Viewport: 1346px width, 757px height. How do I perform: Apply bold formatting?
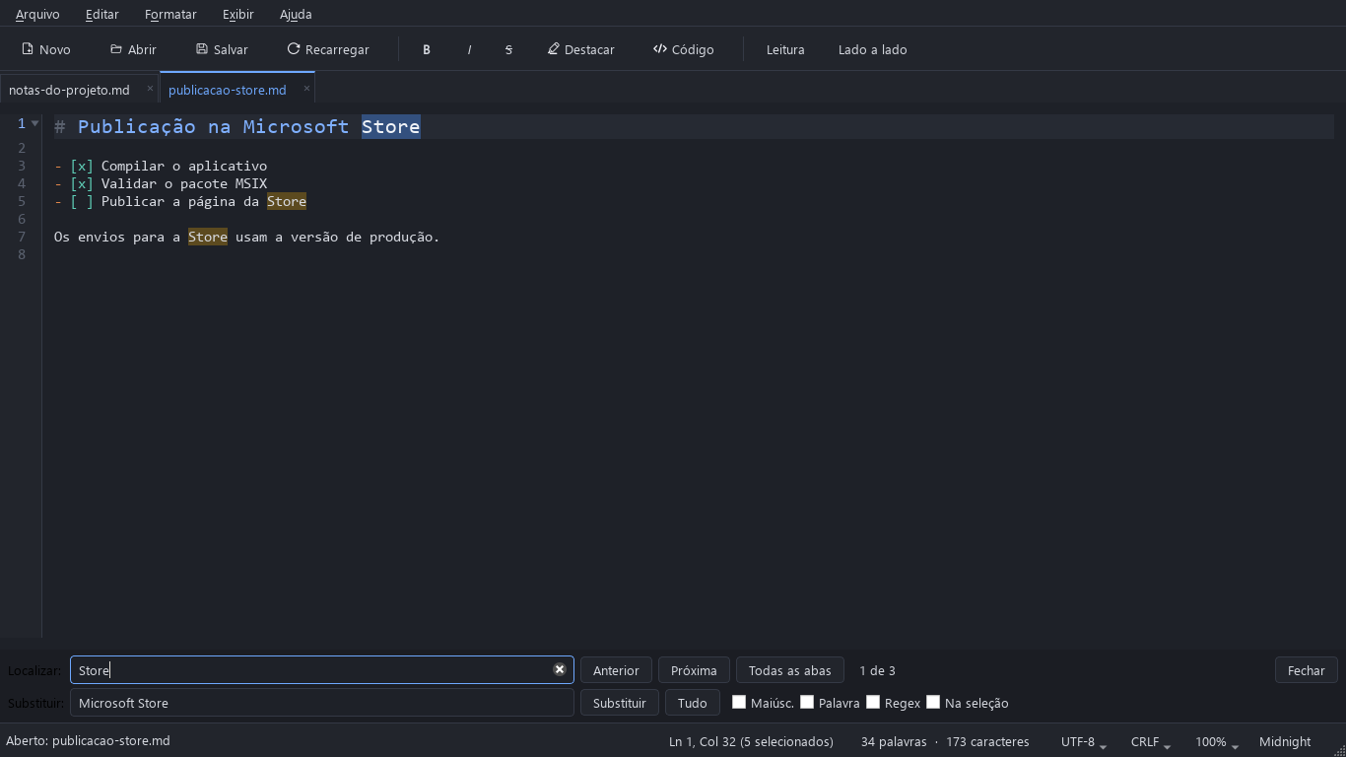click(x=427, y=49)
